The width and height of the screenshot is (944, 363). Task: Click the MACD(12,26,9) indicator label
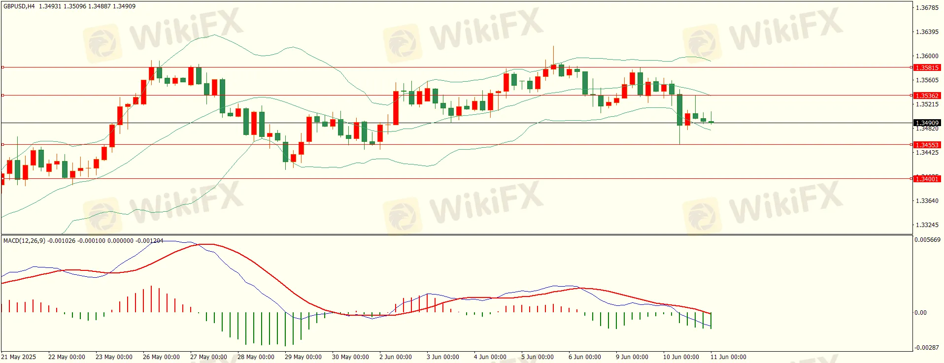[24, 241]
